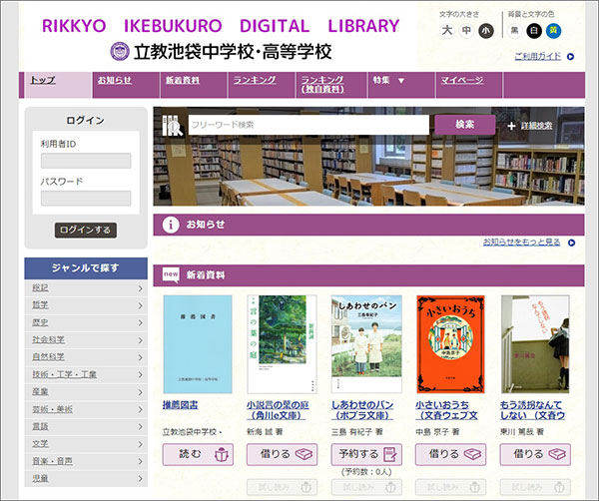Image resolution: width=599 pixels, height=501 pixels.
Task: Click 試し読み under しあわせのパン
Action: click(366, 487)
